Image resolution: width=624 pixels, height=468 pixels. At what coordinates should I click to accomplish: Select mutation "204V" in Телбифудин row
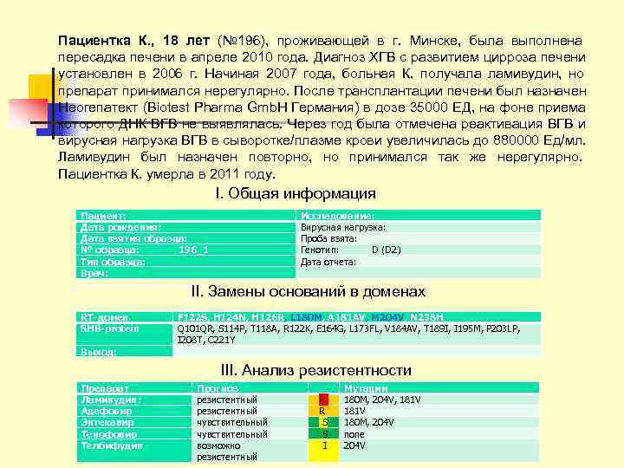[354, 445]
